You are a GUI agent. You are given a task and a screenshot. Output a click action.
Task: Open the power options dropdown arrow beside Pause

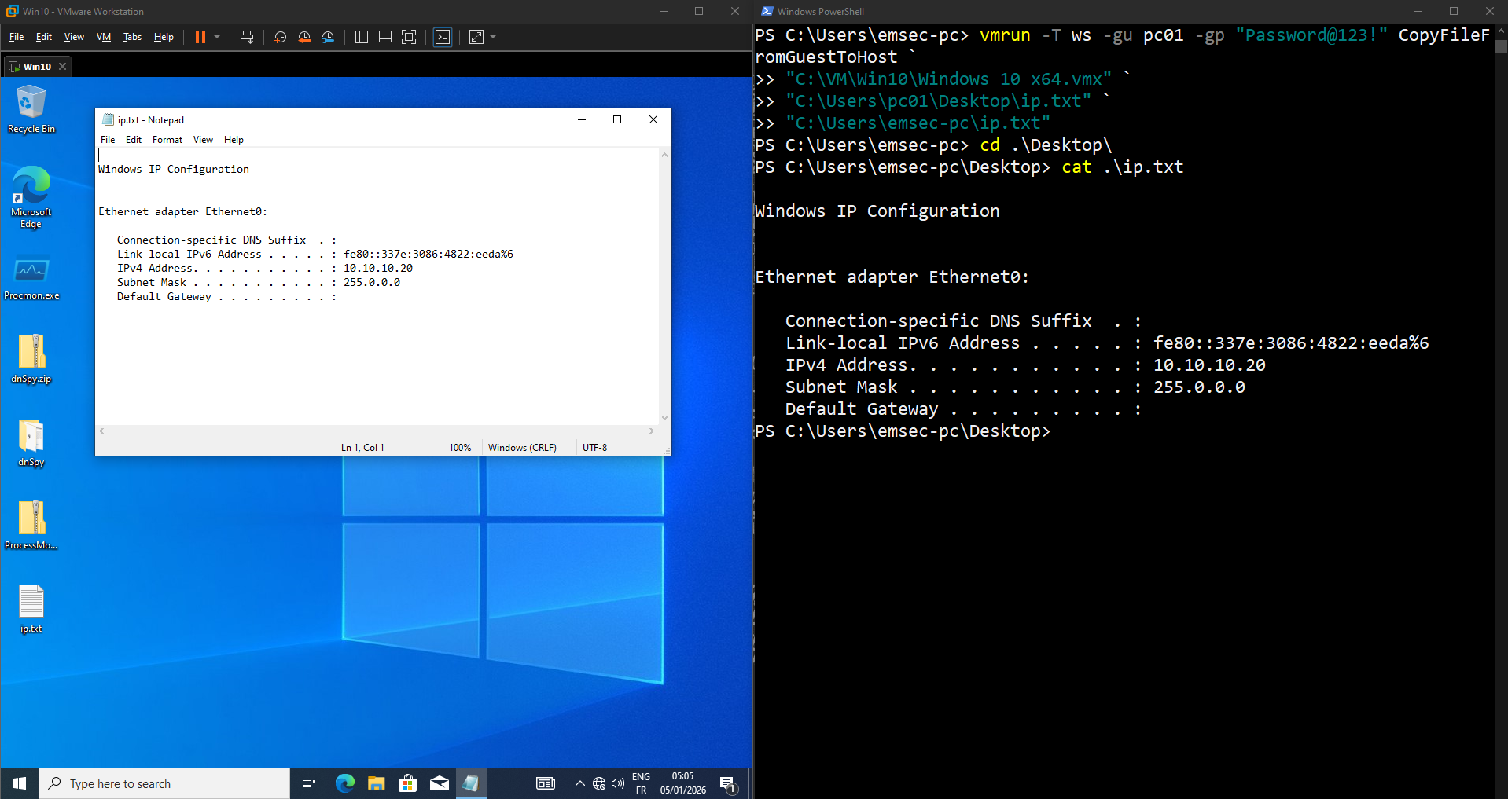tap(217, 37)
